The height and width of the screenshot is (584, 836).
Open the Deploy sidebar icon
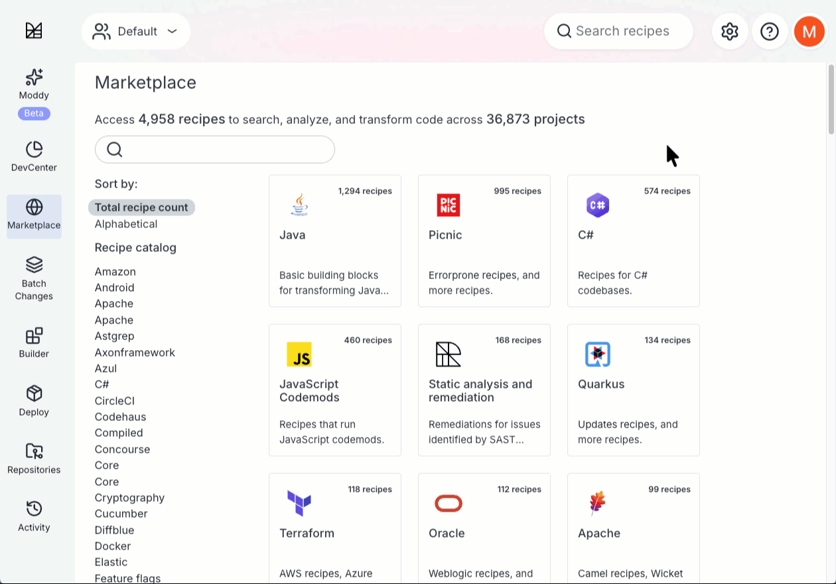[34, 401]
